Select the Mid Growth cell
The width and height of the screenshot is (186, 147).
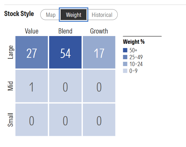click(99, 86)
